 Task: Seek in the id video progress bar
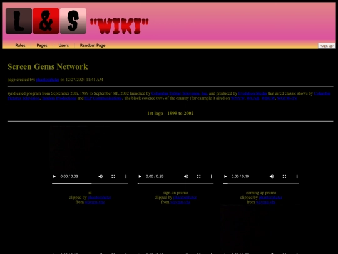point(90,183)
